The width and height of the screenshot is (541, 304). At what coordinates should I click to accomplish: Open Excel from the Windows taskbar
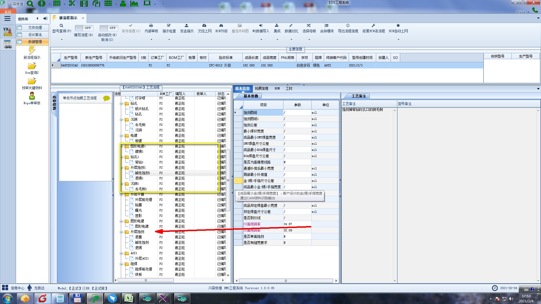click(x=129, y=298)
